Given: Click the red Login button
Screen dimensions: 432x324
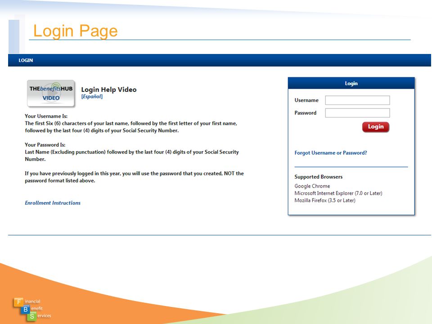Looking at the screenshot, I should [375, 127].
